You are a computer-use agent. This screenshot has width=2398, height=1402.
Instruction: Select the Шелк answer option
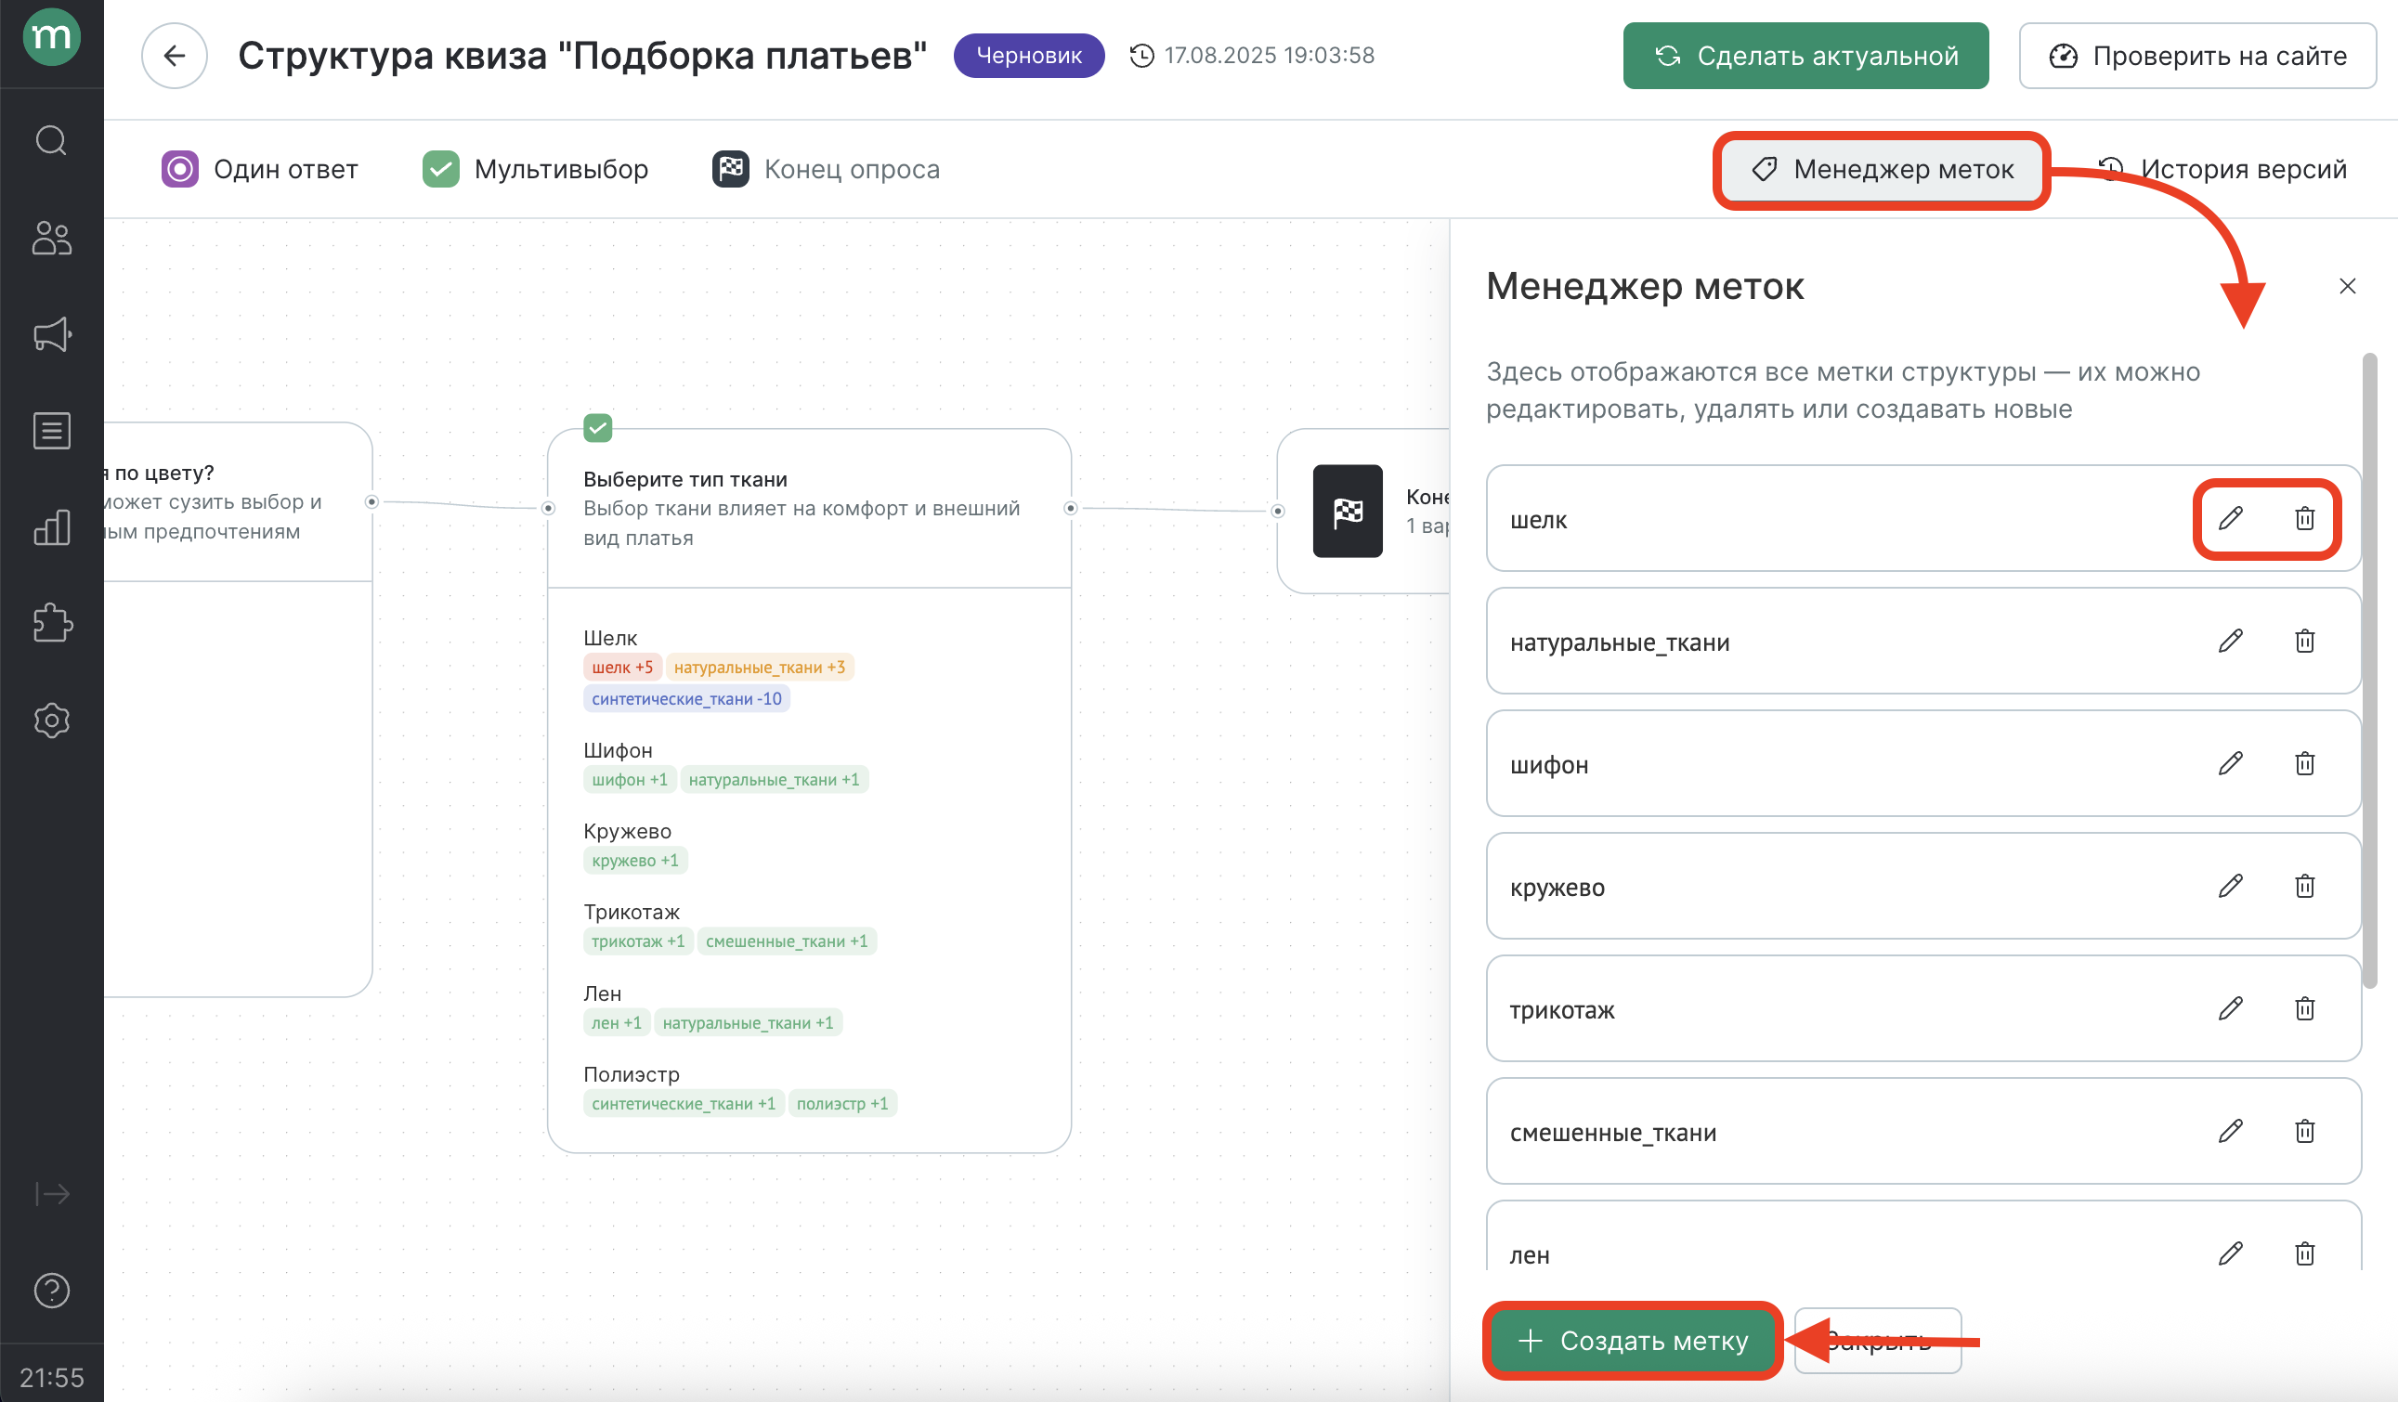click(x=610, y=638)
